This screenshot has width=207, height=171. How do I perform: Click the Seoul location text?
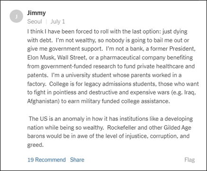(35, 21)
